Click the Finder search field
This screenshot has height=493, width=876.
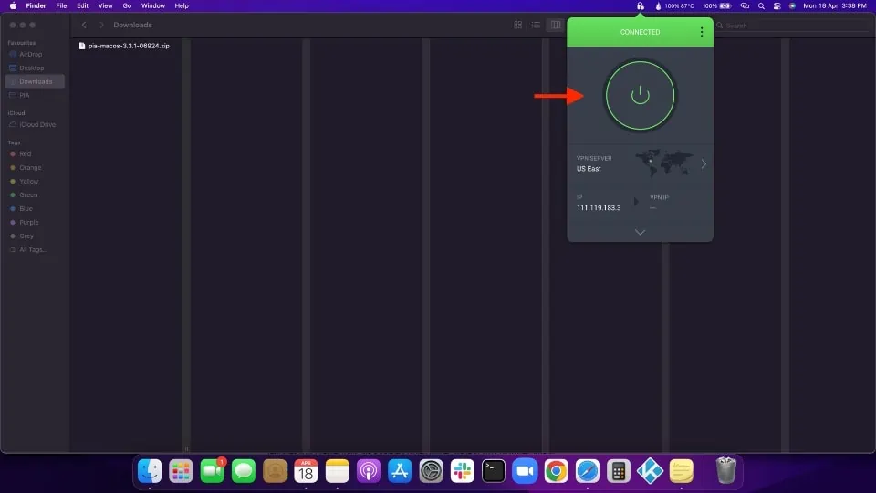click(x=793, y=26)
